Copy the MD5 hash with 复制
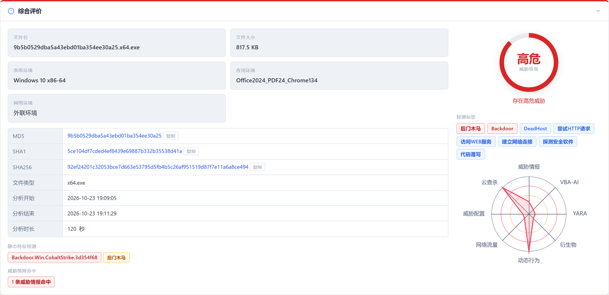The image size is (609, 295). click(x=171, y=136)
